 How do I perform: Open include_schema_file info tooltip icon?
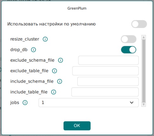(60, 82)
